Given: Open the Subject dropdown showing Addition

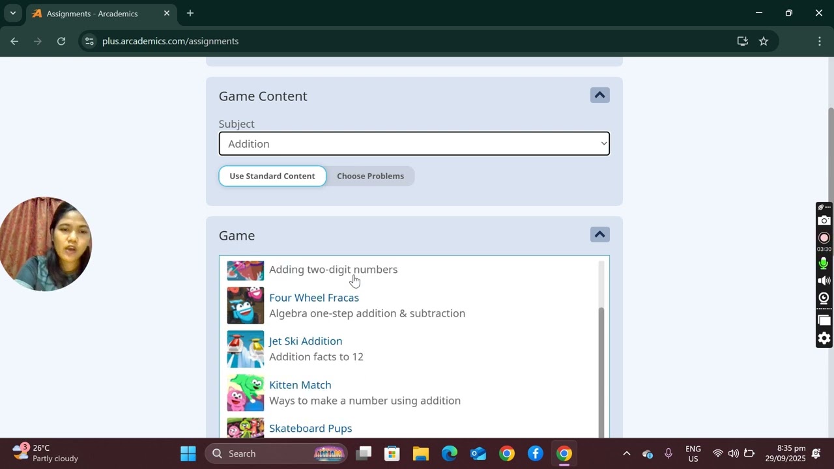Looking at the screenshot, I should [414, 144].
